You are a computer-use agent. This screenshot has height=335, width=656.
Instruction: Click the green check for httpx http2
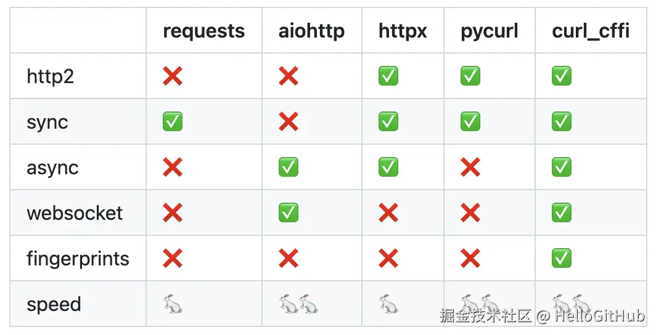click(x=388, y=76)
